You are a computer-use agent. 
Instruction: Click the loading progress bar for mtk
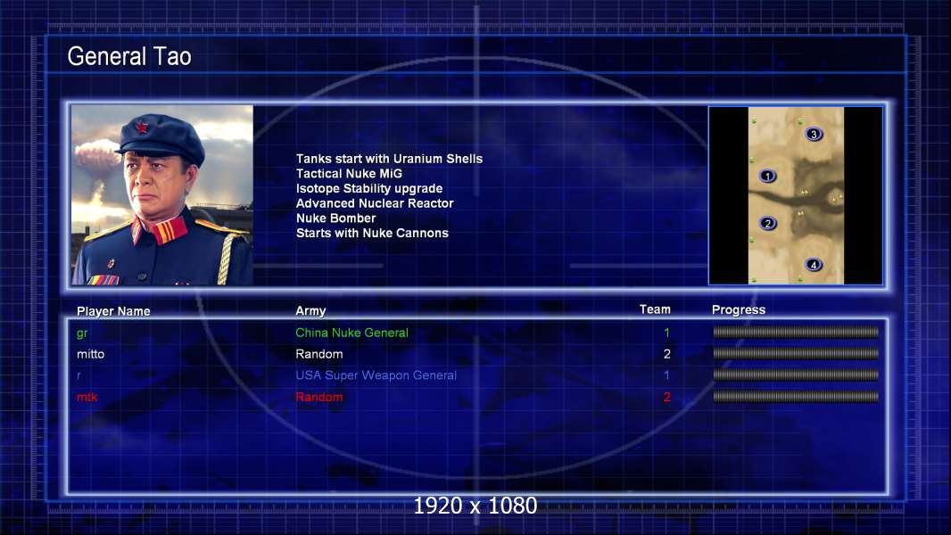click(x=796, y=397)
